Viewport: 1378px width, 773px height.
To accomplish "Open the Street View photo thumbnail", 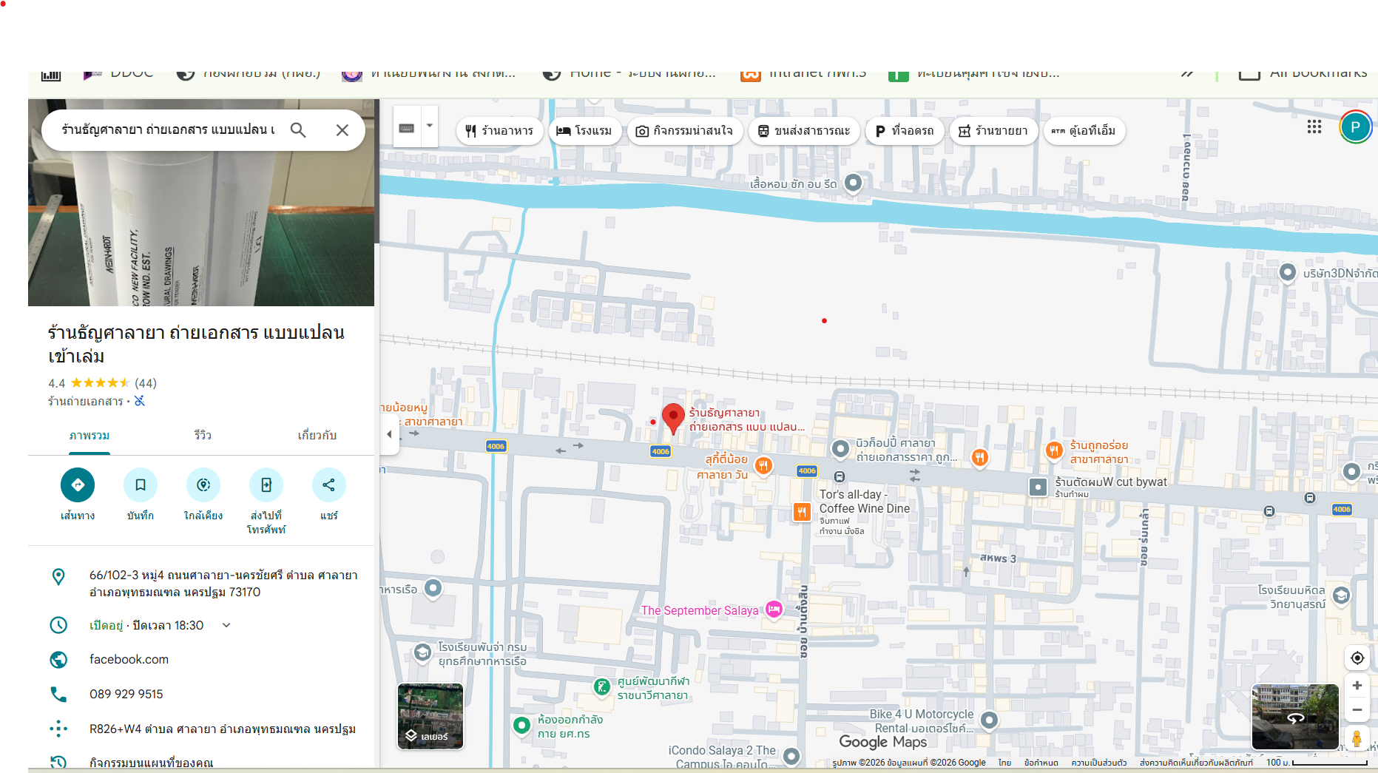I will [x=1294, y=716].
